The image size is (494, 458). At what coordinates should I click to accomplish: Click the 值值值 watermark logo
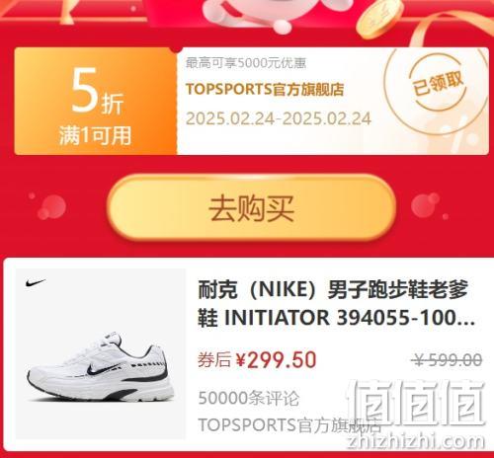tap(416, 402)
